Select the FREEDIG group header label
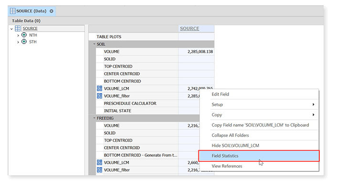337x190 pixels. 105,118
